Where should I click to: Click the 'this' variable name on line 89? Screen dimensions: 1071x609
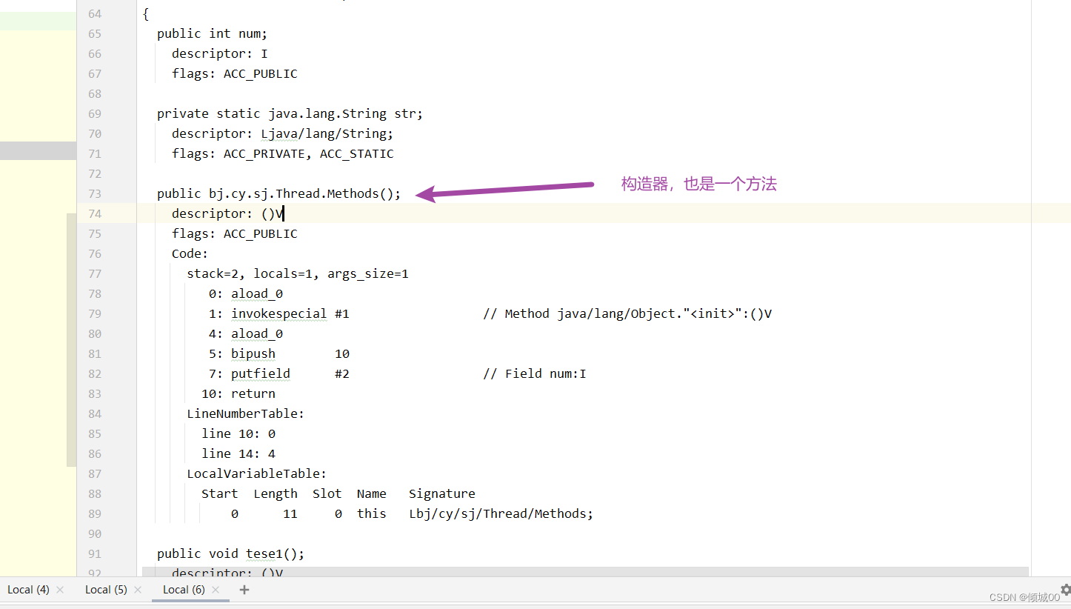click(372, 513)
